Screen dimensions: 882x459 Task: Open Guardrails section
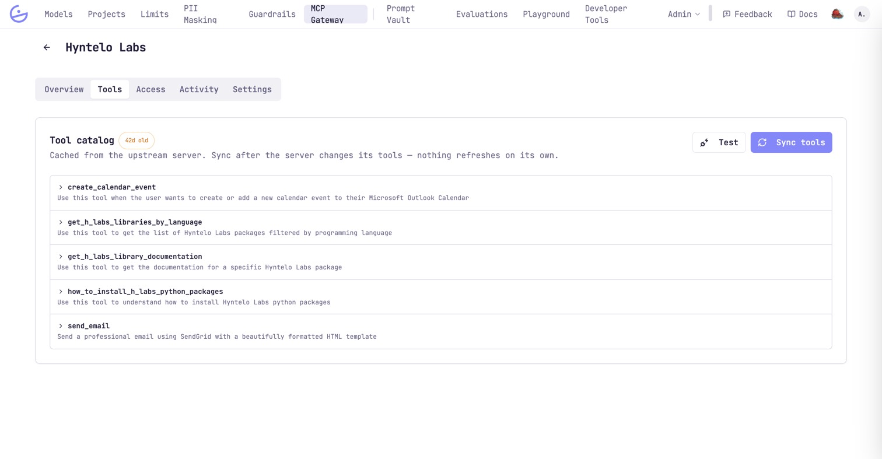point(272,14)
